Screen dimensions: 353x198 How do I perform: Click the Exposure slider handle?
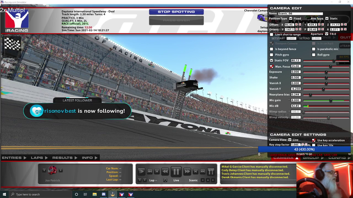click(326, 72)
